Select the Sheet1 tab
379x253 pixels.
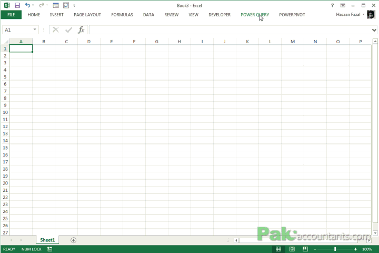point(47,240)
